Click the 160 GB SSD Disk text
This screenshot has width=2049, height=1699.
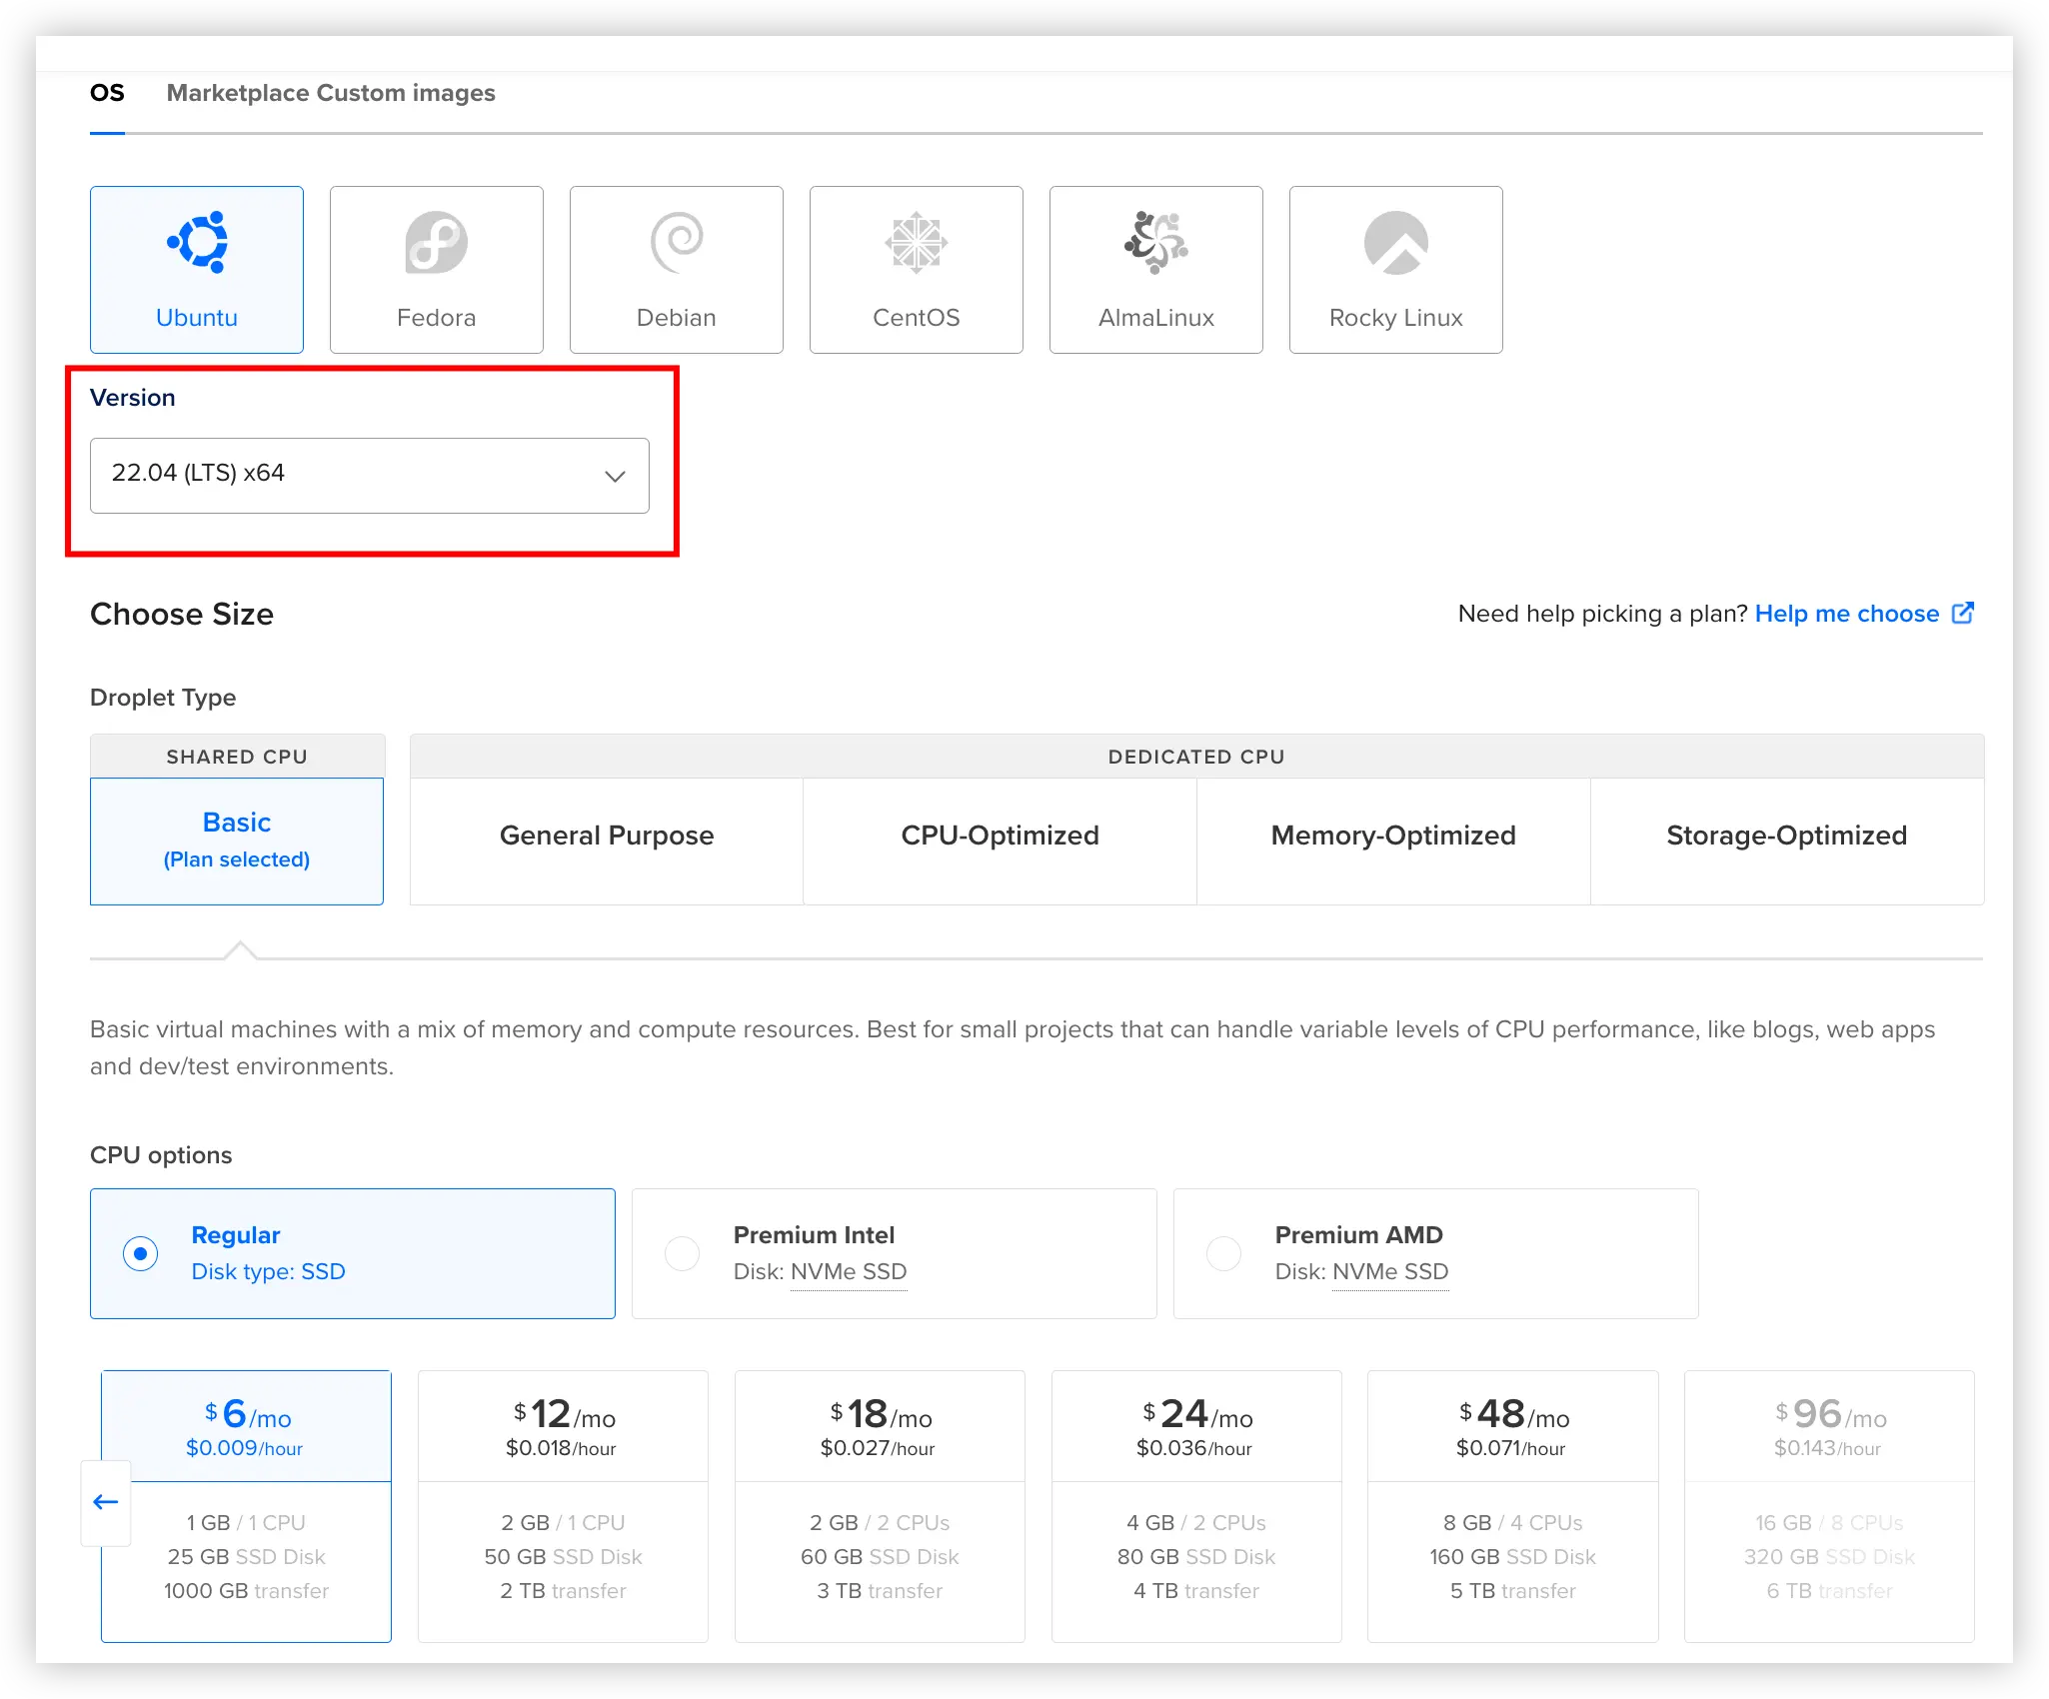pos(1513,1557)
